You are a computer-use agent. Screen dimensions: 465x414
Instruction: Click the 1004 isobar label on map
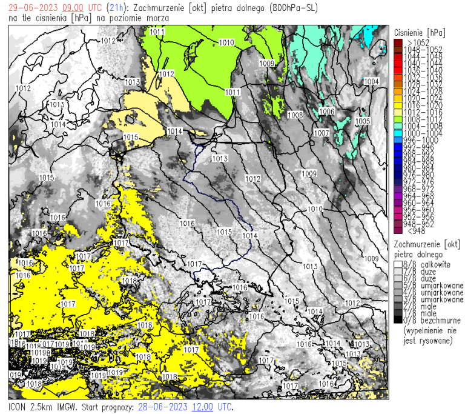pyautogui.click(x=371, y=82)
